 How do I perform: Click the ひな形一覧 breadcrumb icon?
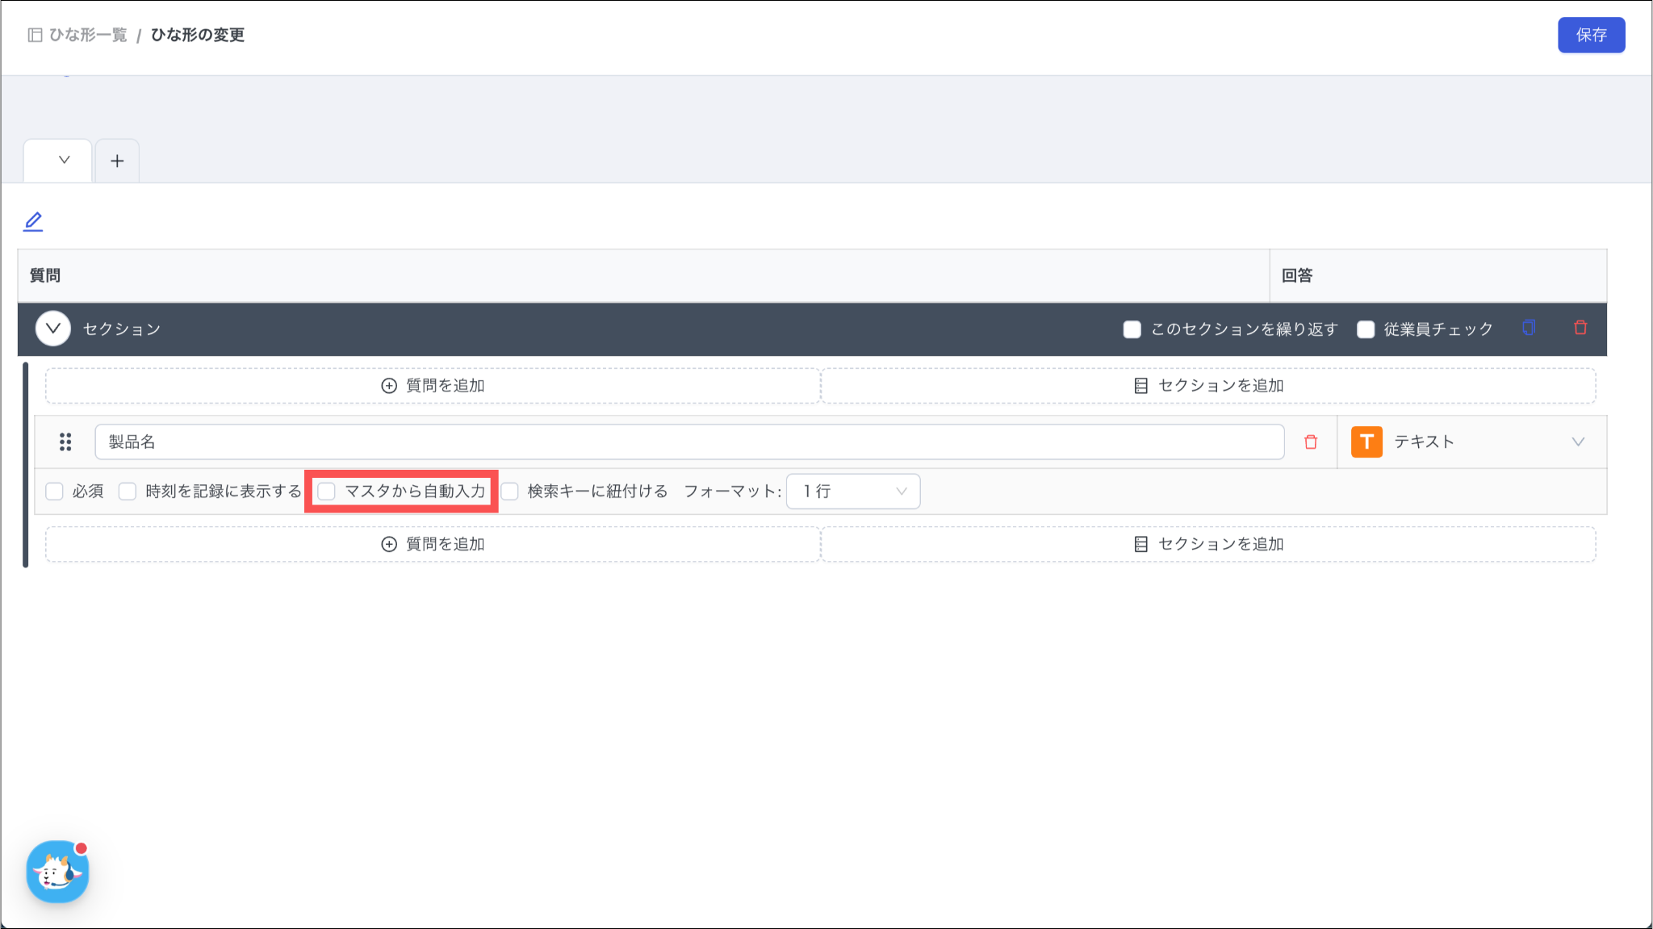35,35
